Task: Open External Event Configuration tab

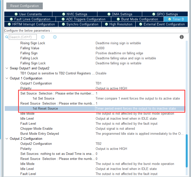Action: click(x=162, y=24)
